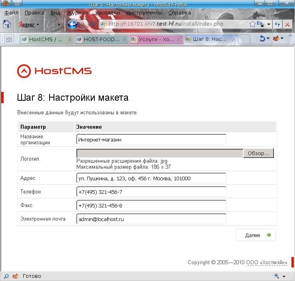Click the Обзор... file browse button

click(x=259, y=153)
